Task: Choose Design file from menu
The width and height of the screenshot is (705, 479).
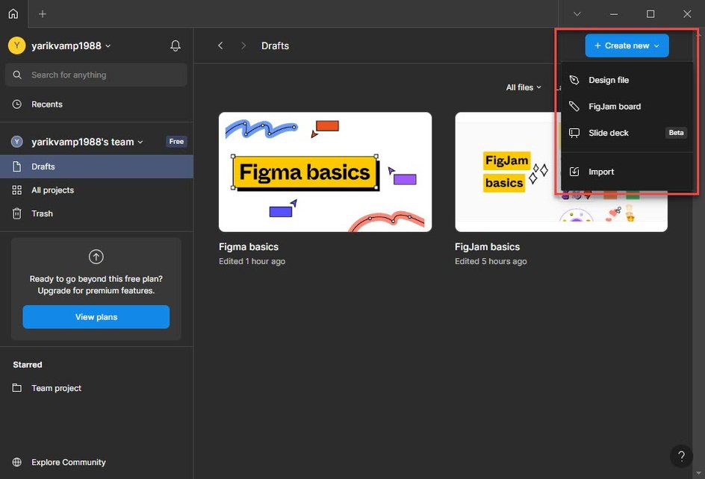Action: pos(627,80)
